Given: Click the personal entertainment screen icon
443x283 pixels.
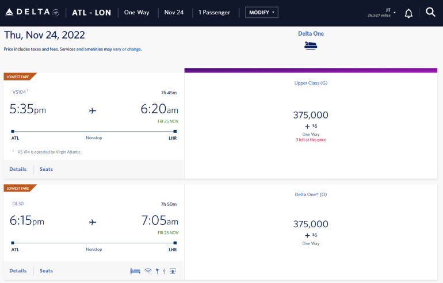Looking at the screenshot, I should pyautogui.click(x=173, y=270).
